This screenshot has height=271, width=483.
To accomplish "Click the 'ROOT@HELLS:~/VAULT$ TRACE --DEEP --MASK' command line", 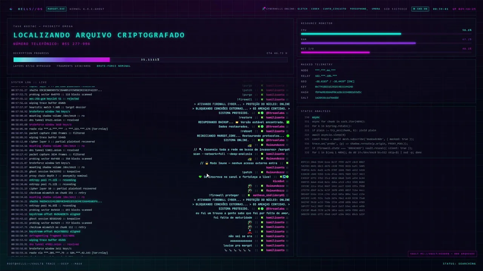I will coord(45,263).
